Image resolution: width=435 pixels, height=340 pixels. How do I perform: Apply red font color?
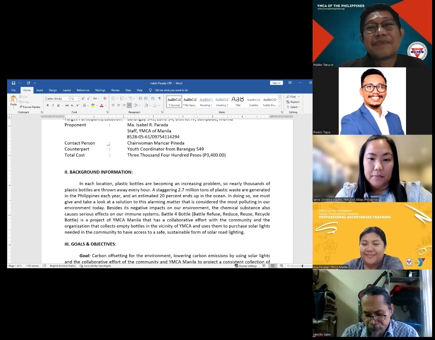(101, 105)
